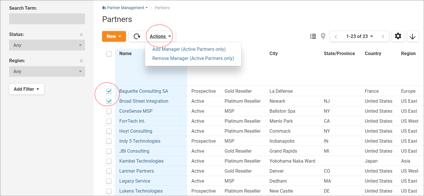Click the Europe region cell
Viewport: 424px width, 196px height.
(x=408, y=91)
